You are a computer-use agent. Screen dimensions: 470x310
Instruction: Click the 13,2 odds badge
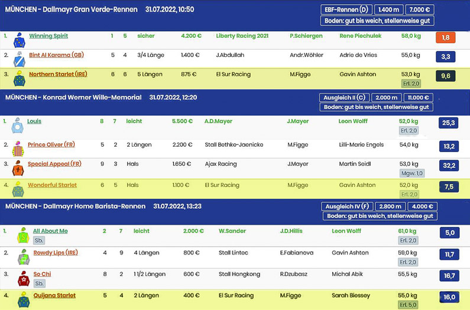point(449,146)
